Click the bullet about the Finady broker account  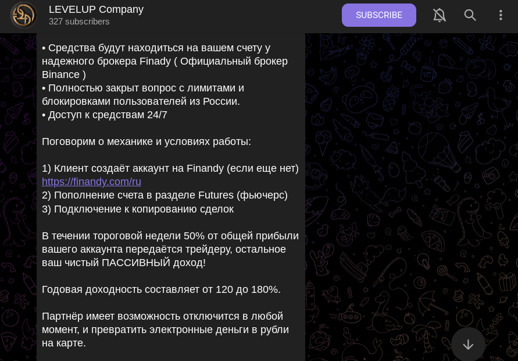coord(165,61)
